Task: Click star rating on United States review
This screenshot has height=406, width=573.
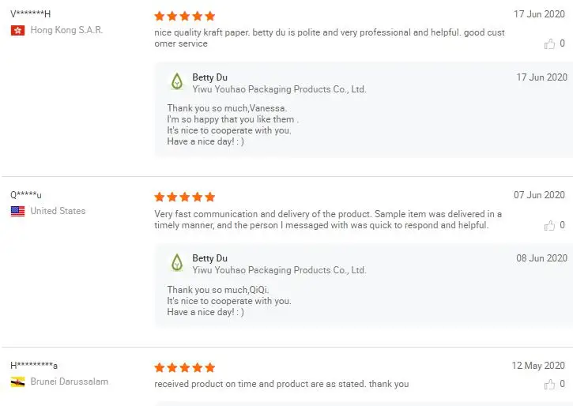Action: (184, 197)
